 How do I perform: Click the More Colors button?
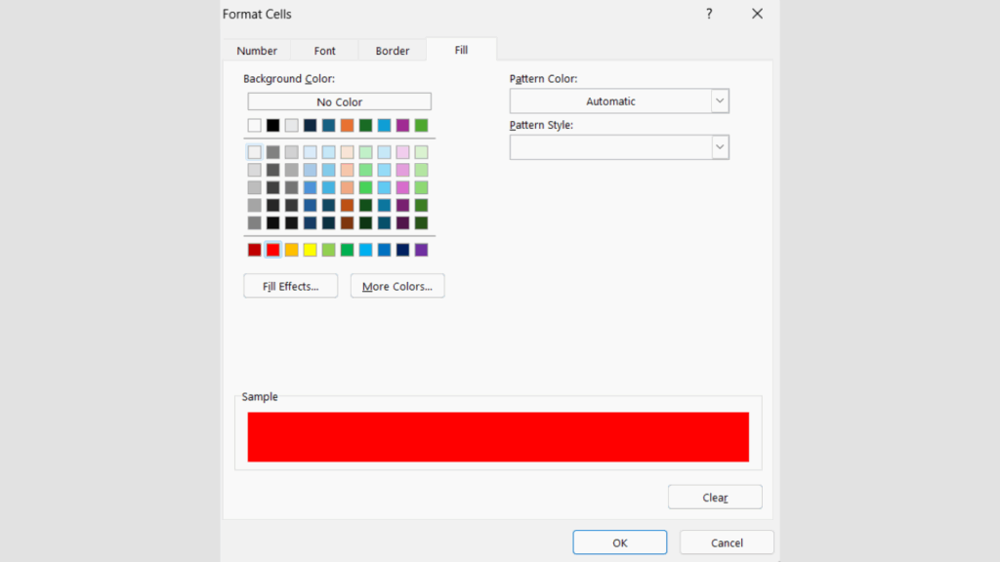click(x=397, y=286)
